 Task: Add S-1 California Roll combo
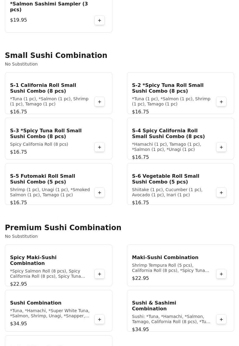(100, 102)
